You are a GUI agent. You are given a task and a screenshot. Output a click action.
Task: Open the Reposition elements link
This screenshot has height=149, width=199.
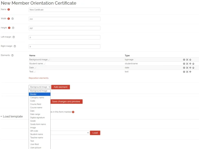(39, 78)
